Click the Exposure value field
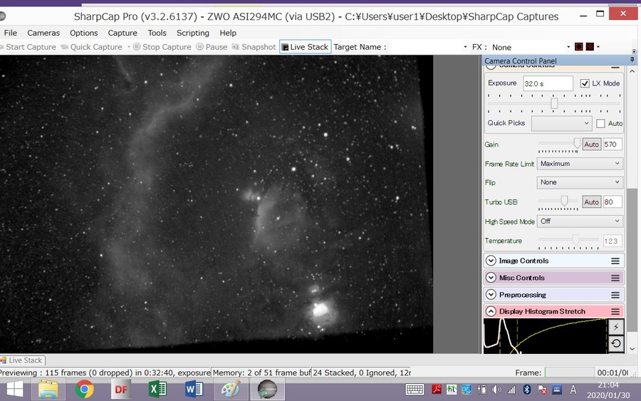The image size is (641, 401). 548,83
